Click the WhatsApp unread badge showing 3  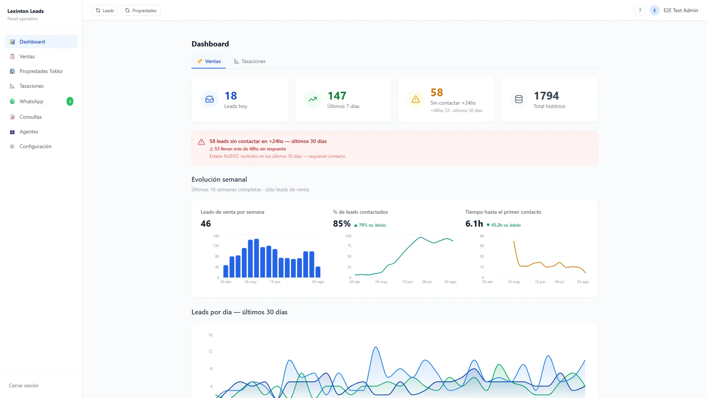pyautogui.click(x=70, y=101)
